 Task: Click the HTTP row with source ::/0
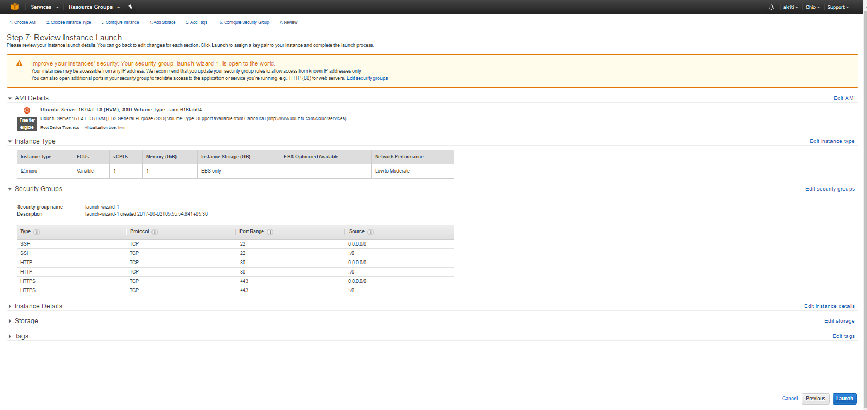click(236, 272)
